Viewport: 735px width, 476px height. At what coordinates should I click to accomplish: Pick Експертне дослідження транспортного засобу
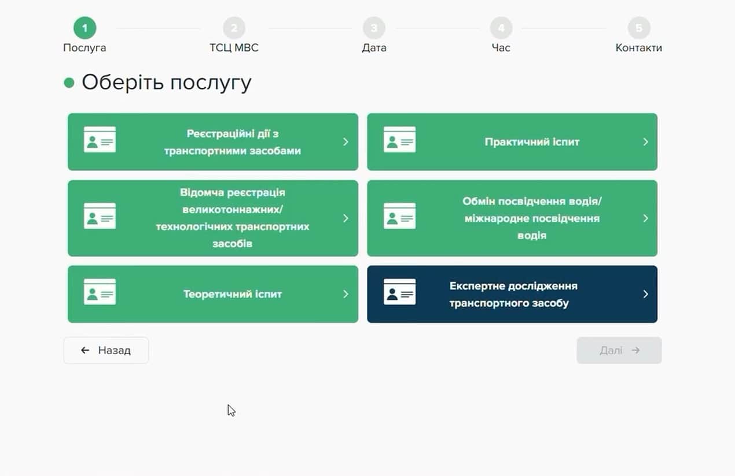click(x=512, y=294)
